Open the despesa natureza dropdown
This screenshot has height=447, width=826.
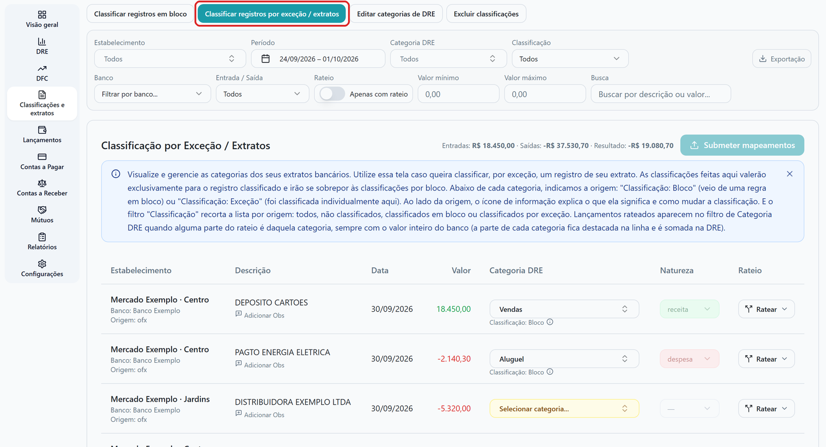[x=689, y=359]
